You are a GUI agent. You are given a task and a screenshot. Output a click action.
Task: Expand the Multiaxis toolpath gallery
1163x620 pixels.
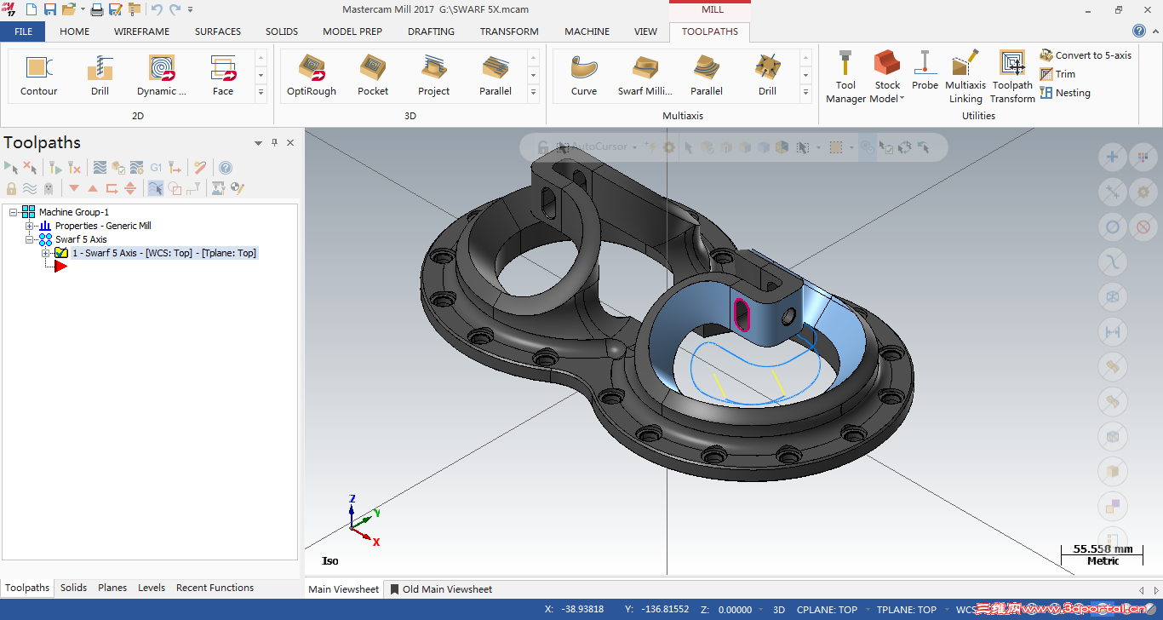(x=805, y=91)
